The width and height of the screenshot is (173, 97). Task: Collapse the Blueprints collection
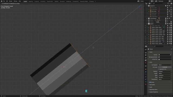click(147, 6)
